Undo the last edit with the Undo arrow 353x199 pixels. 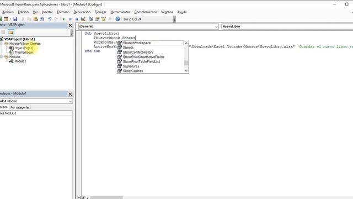click(50, 19)
